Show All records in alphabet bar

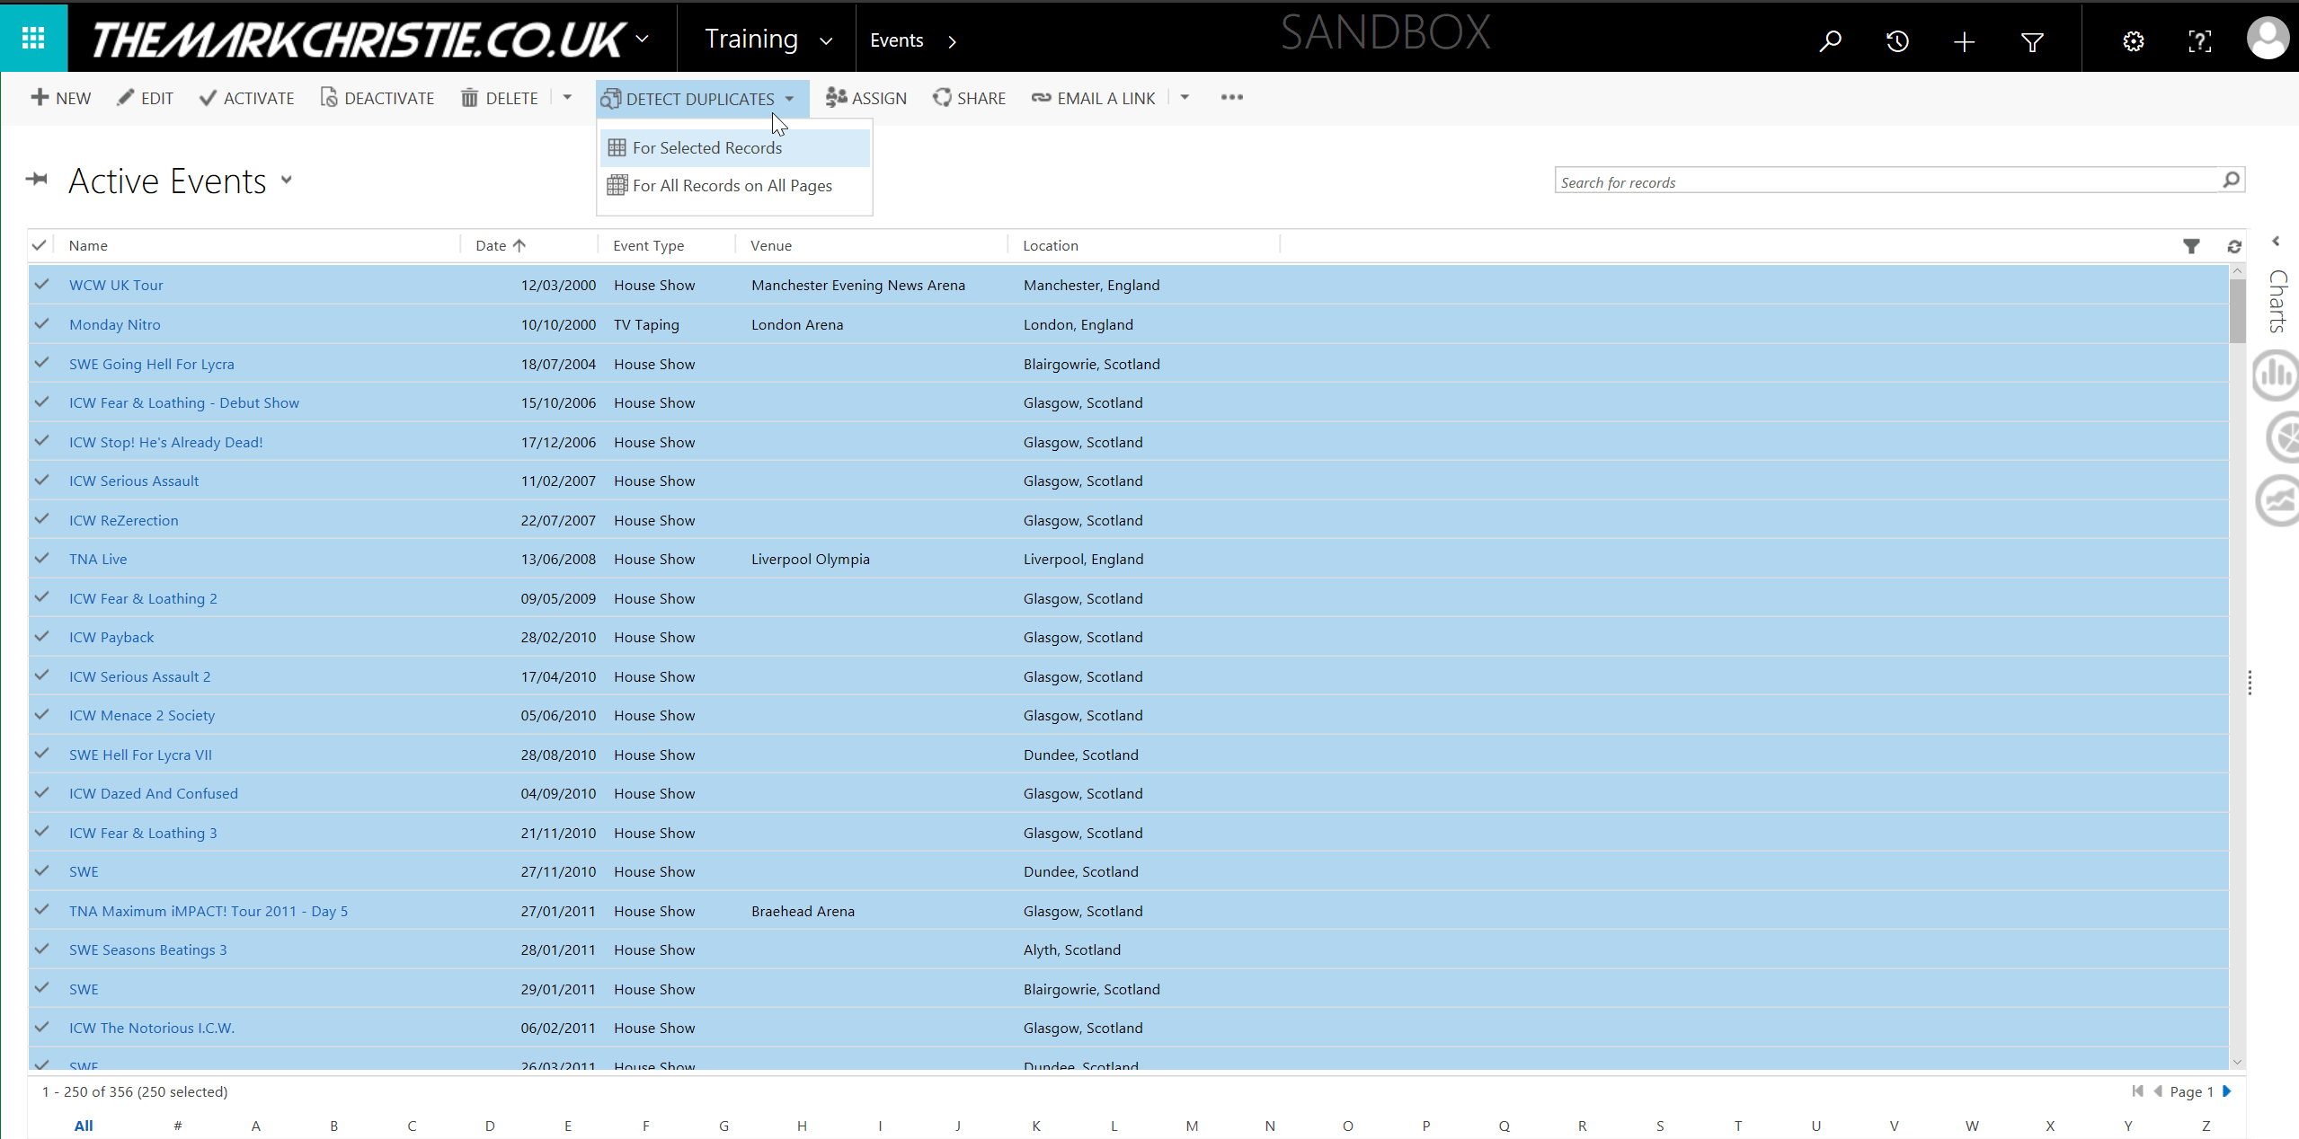(x=84, y=1126)
